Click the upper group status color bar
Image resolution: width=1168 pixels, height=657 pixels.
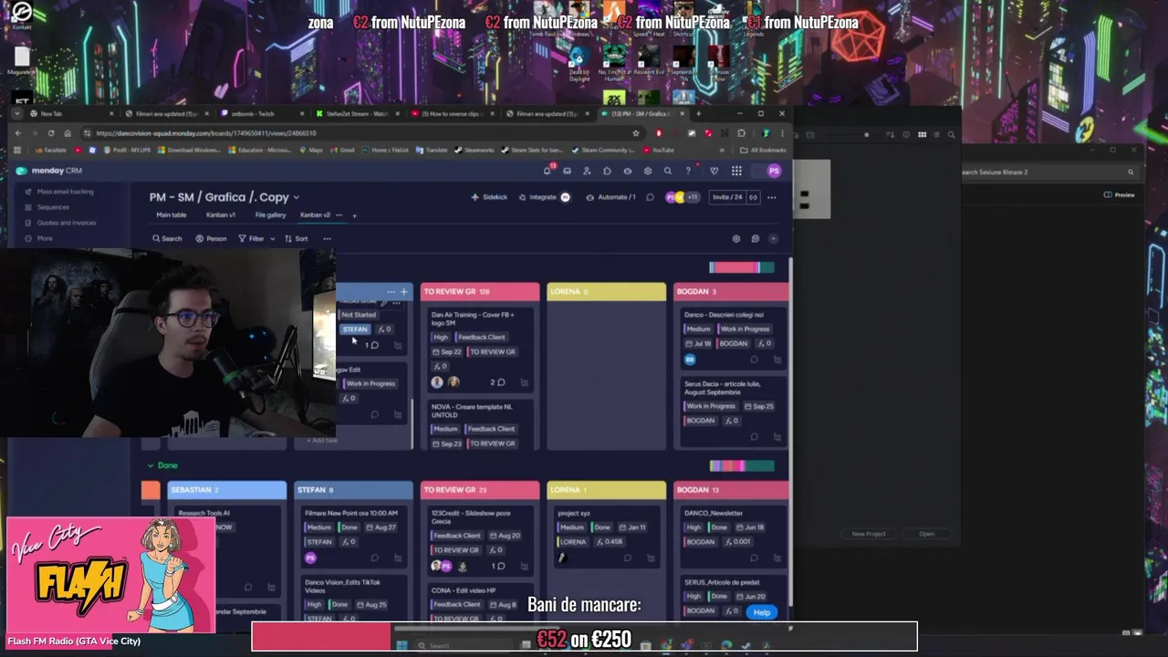click(742, 267)
